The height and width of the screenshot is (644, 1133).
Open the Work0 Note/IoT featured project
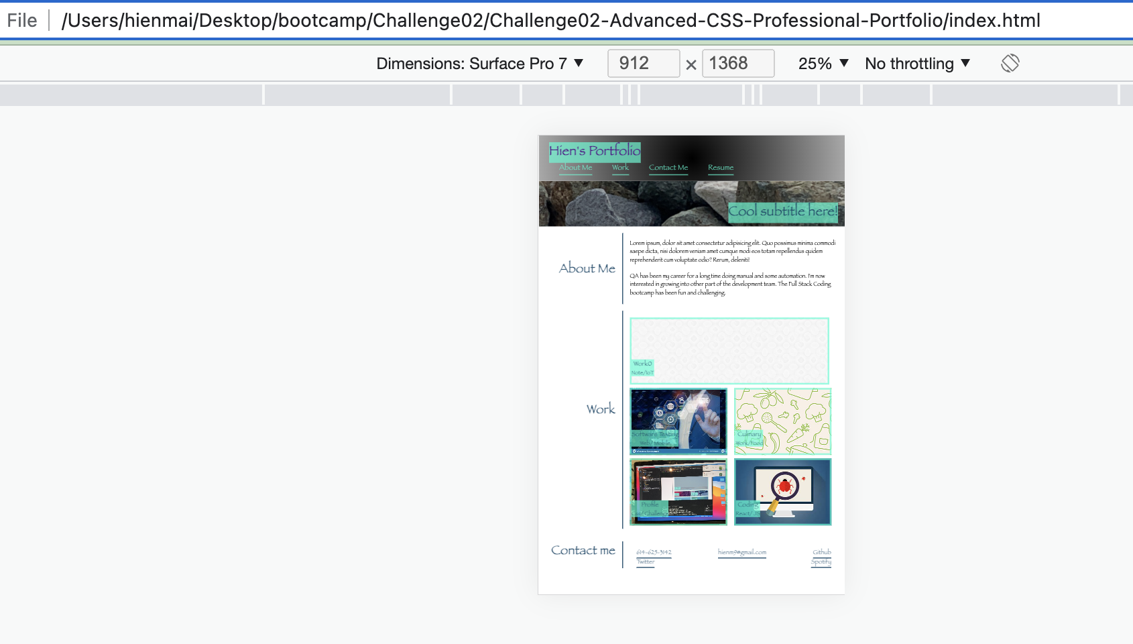[x=729, y=350]
